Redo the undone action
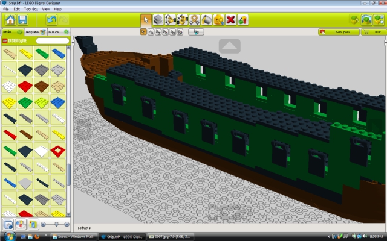Viewport: 387px width, 241px height. pyautogui.click(x=63, y=20)
